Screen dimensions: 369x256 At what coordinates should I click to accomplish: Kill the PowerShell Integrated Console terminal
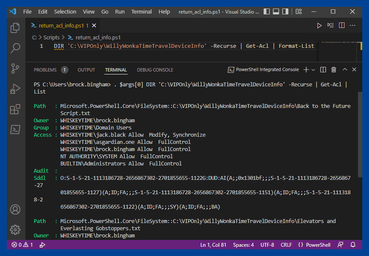tap(333, 69)
